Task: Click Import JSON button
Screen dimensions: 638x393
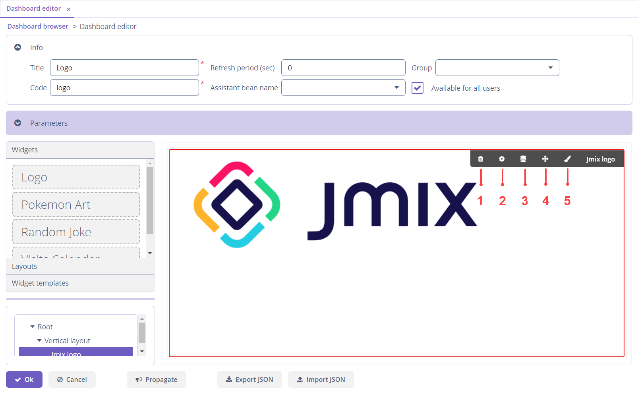Action: [321, 379]
